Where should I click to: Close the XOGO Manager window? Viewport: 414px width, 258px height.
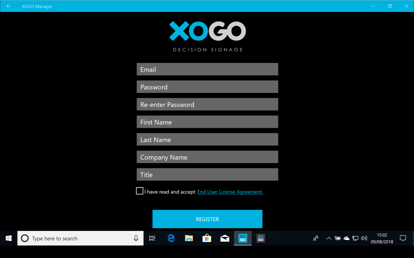pyautogui.click(x=406, y=6)
